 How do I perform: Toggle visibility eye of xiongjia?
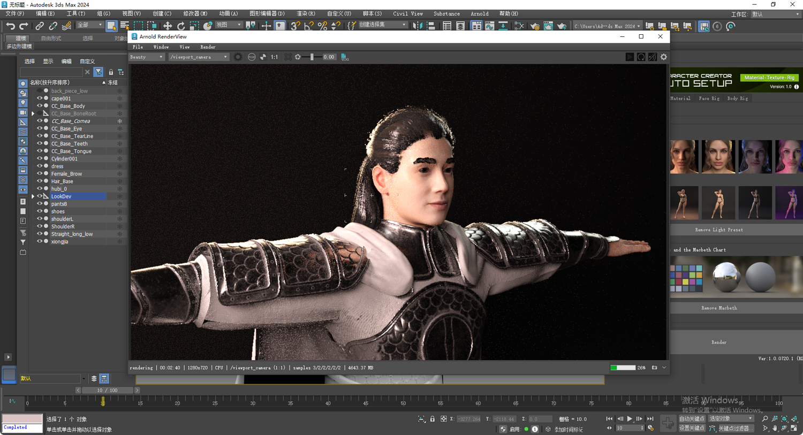[x=39, y=241]
